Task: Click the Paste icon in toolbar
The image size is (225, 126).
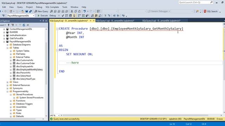Action: point(79,11)
